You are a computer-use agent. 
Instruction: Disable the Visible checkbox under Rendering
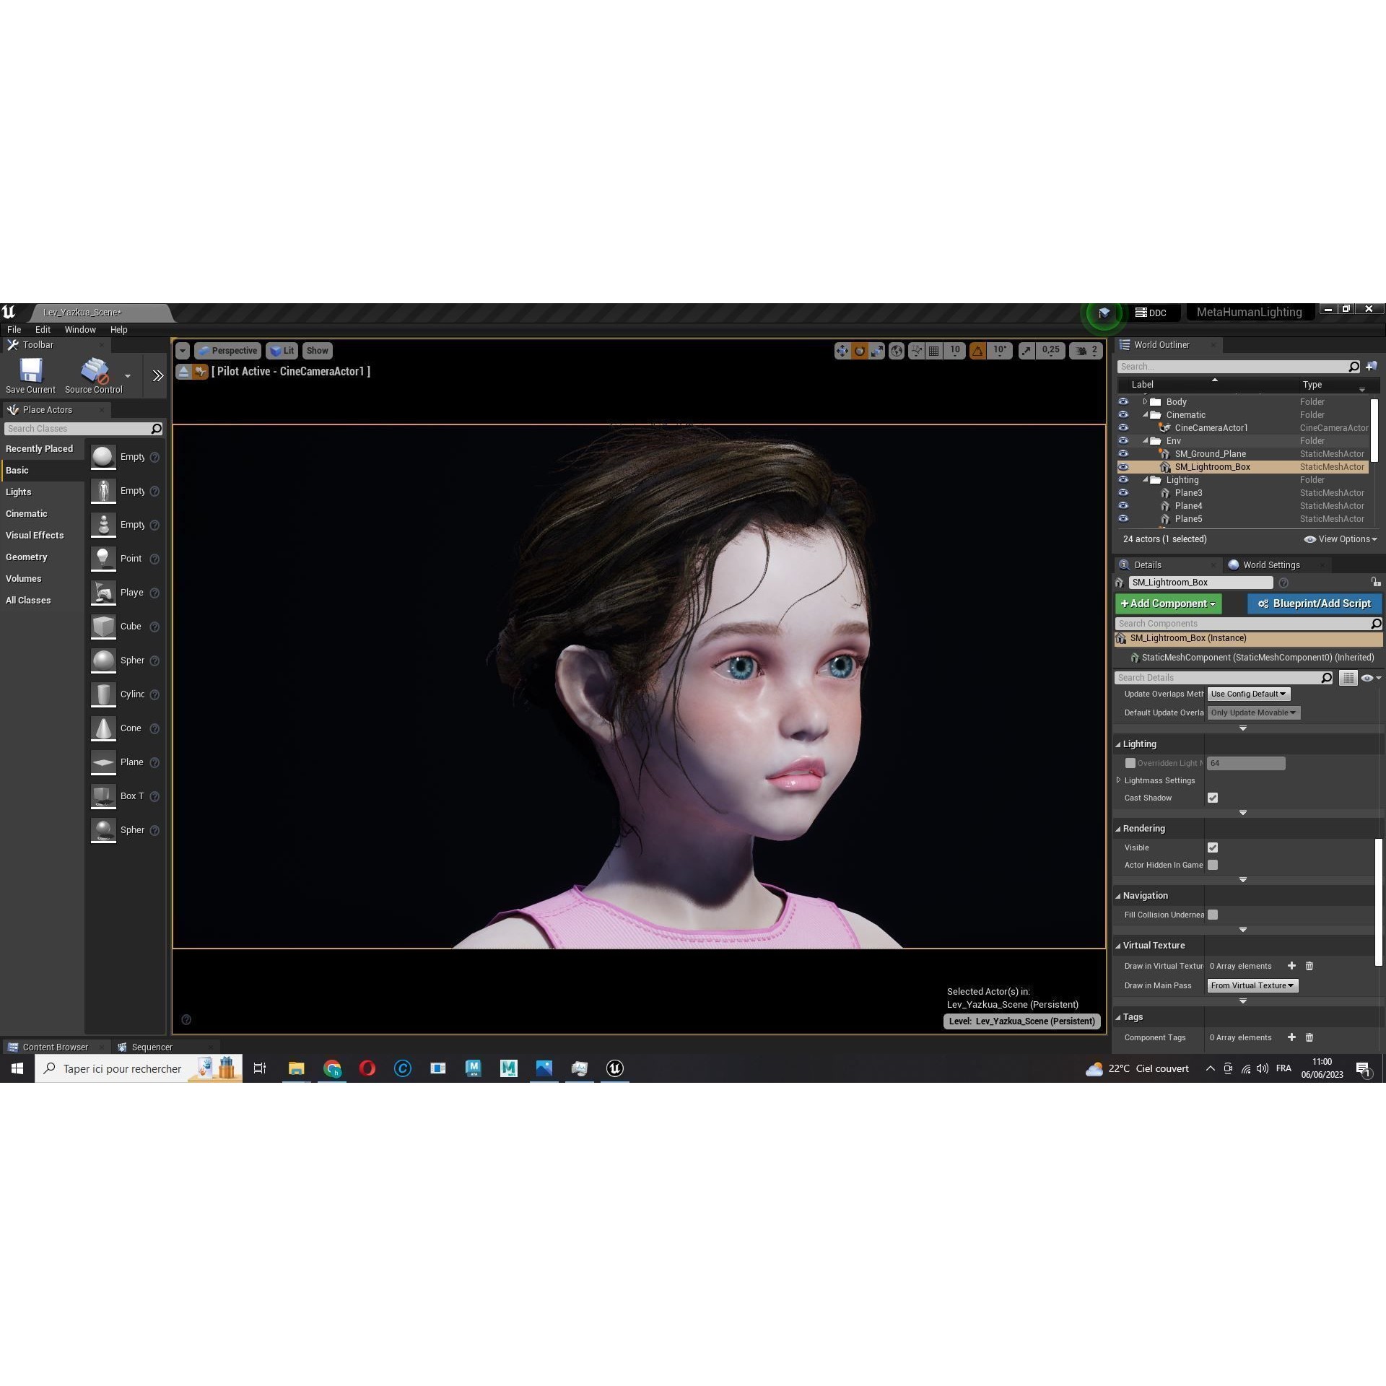click(x=1212, y=847)
